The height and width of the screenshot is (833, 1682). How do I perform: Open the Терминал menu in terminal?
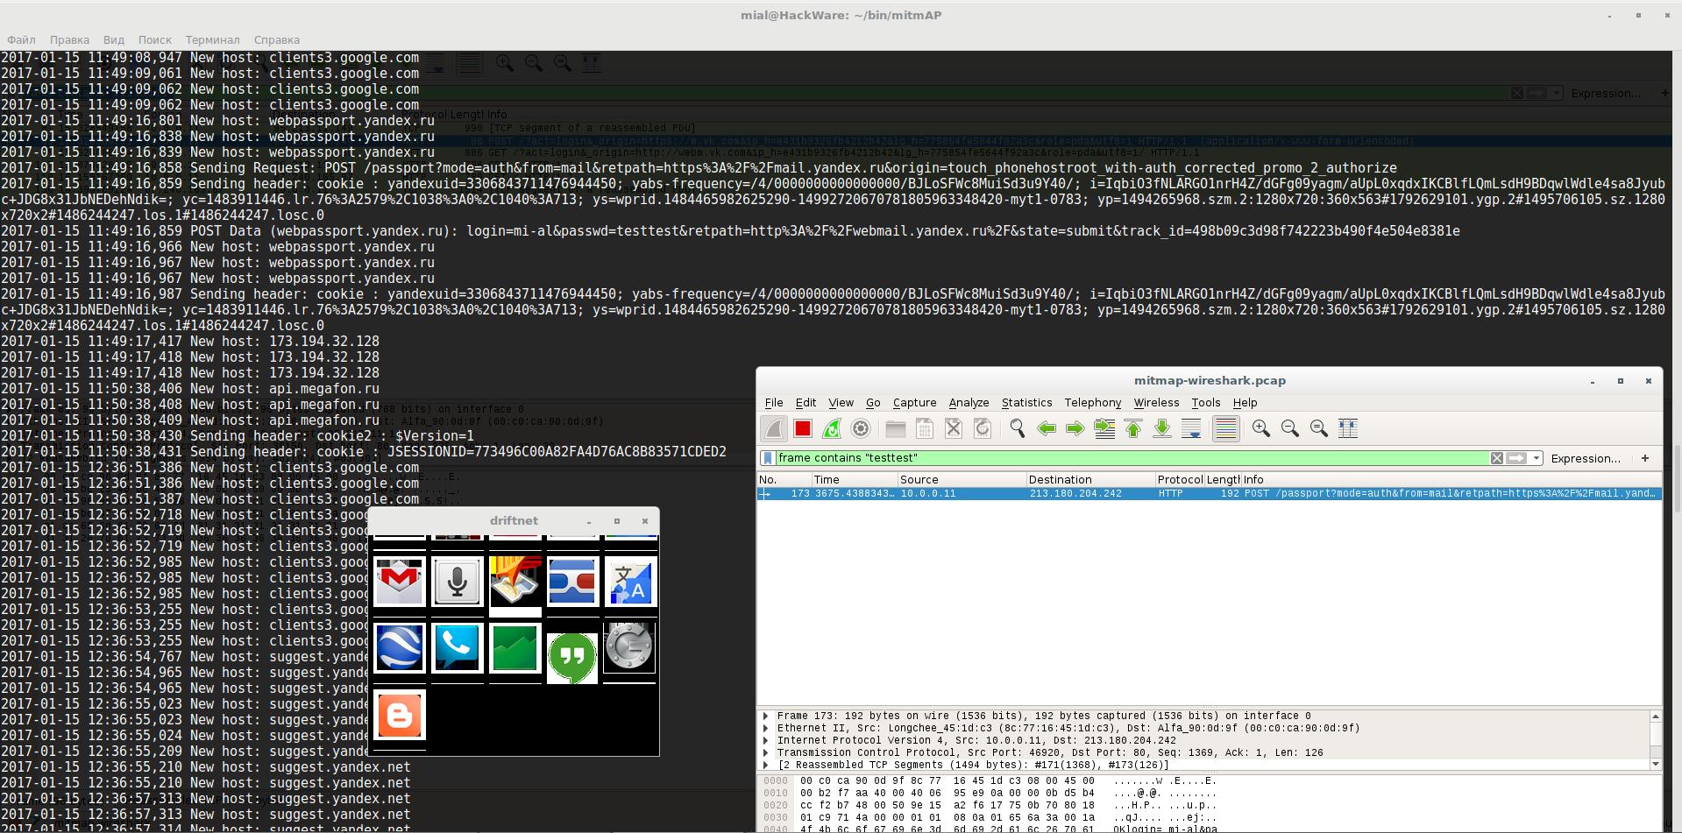point(212,40)
